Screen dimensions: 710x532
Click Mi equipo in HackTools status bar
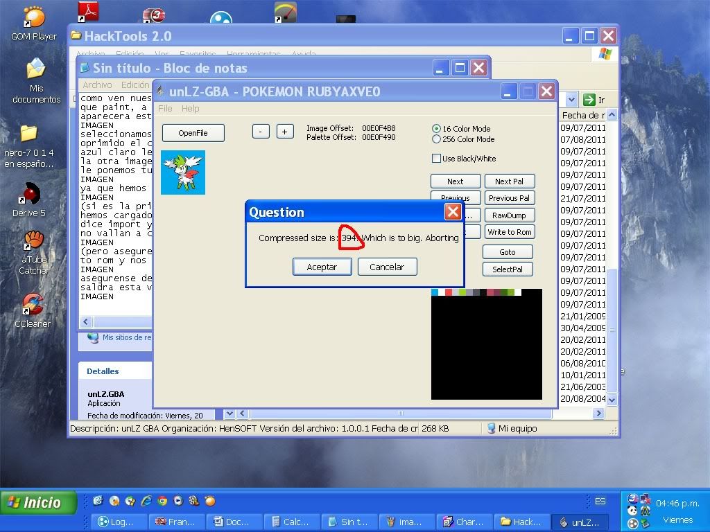point(512,428)
